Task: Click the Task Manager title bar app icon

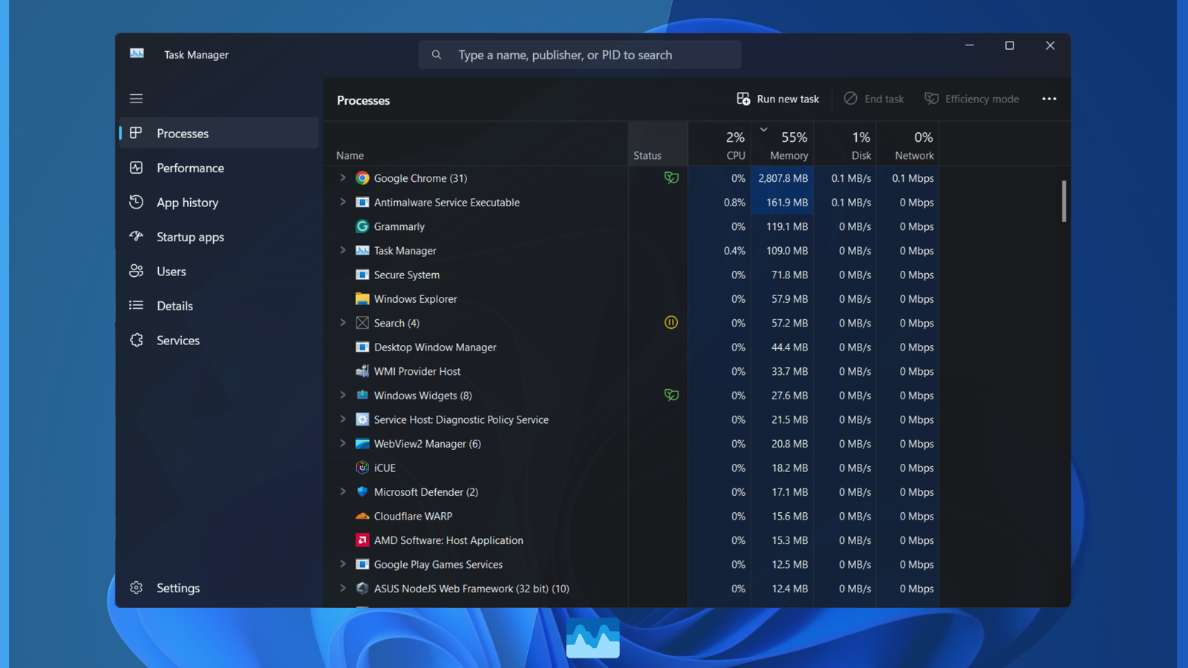Action: point(137,54)
